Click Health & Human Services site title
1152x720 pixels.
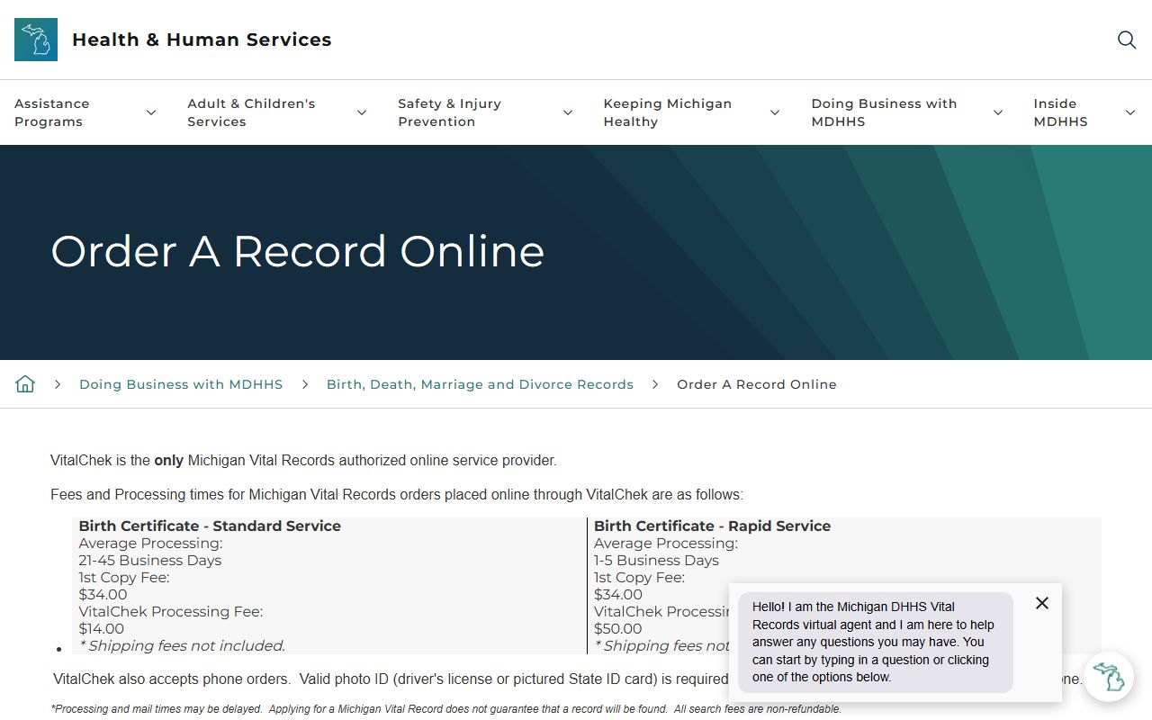[x=202, y=40]
